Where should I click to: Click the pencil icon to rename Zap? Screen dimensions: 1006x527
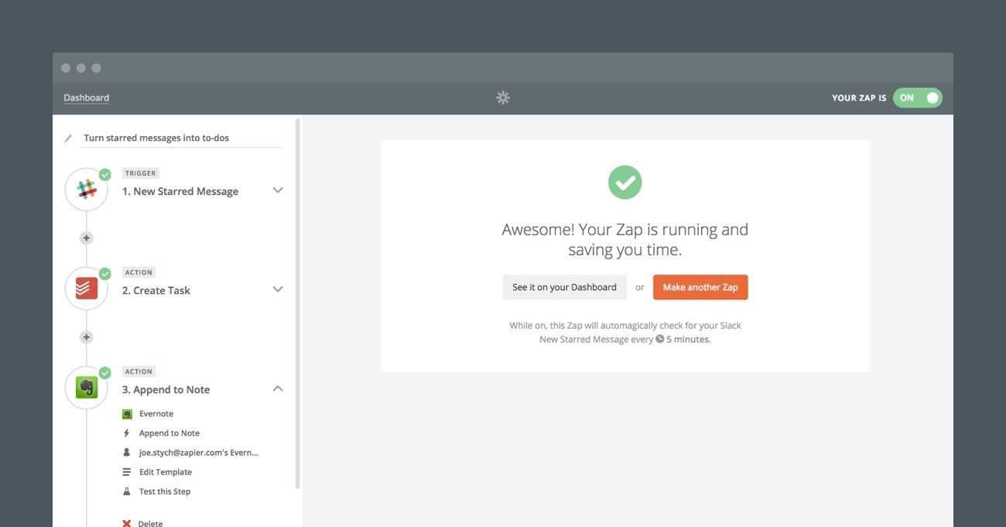tap(68, 139)
